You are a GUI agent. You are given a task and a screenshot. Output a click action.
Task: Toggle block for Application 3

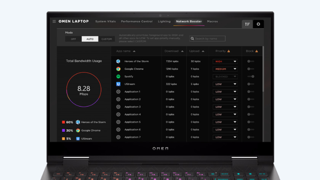251,107
